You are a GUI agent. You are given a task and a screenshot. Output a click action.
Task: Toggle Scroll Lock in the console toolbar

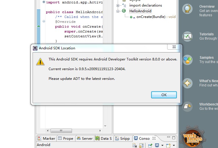[x=141, y=145]
